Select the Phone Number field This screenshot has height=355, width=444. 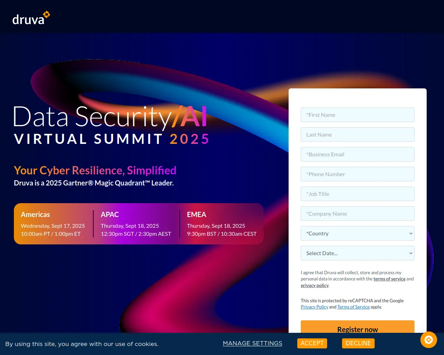click(357, 174)
